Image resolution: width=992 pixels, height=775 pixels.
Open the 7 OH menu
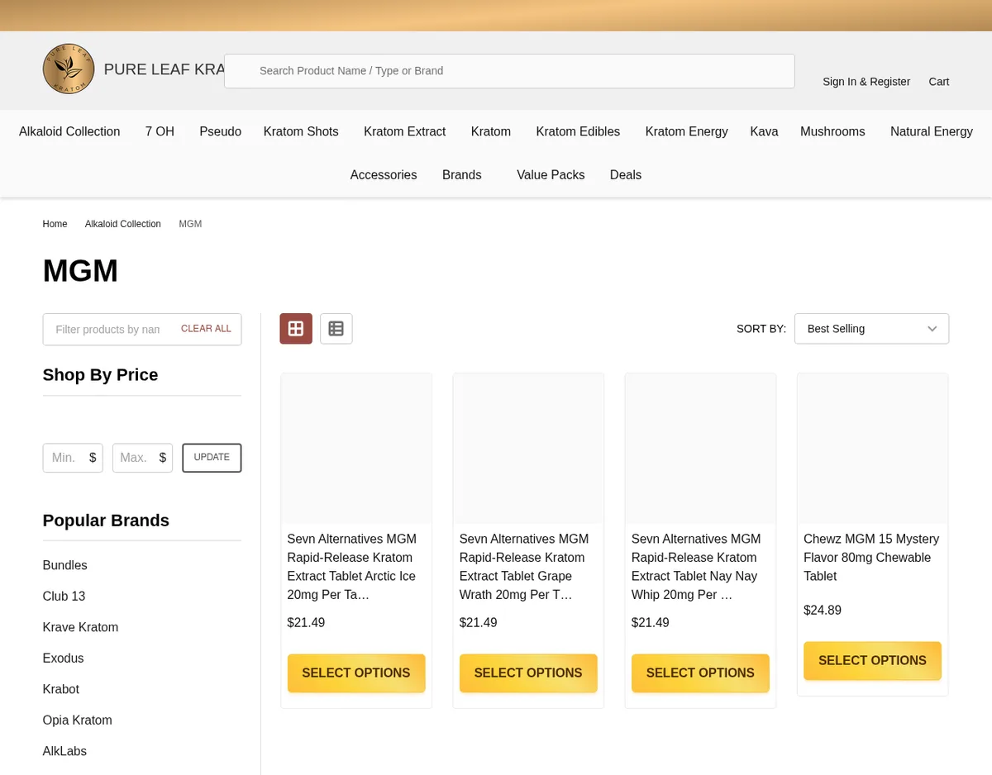click(x=160, y=131)
